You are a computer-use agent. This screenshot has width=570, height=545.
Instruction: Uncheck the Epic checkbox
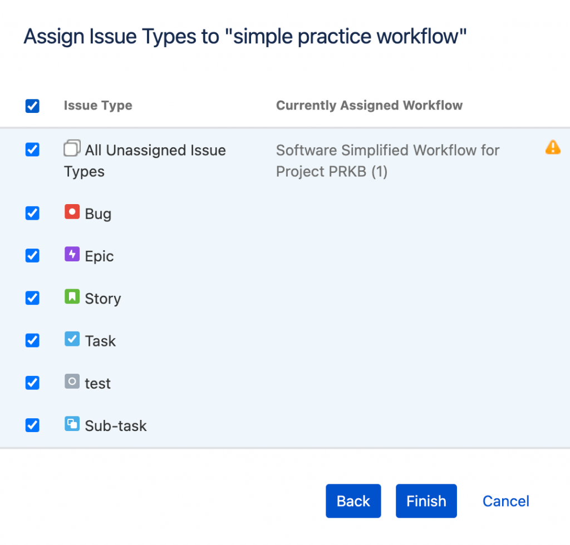click(32, 255)
